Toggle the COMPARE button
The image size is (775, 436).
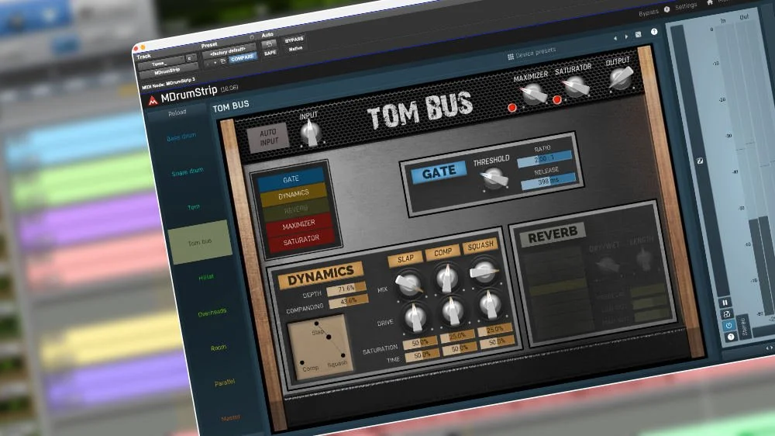(242, 58)
